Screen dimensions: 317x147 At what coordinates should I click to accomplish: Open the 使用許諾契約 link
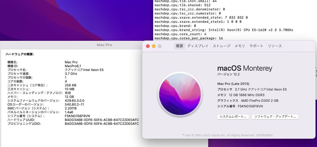pos(264,135)
